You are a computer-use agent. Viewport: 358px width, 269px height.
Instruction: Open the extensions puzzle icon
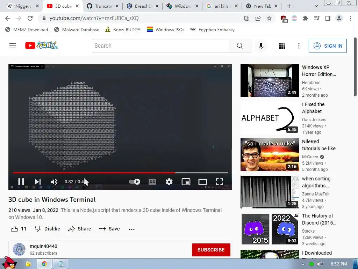coord(306,18)
